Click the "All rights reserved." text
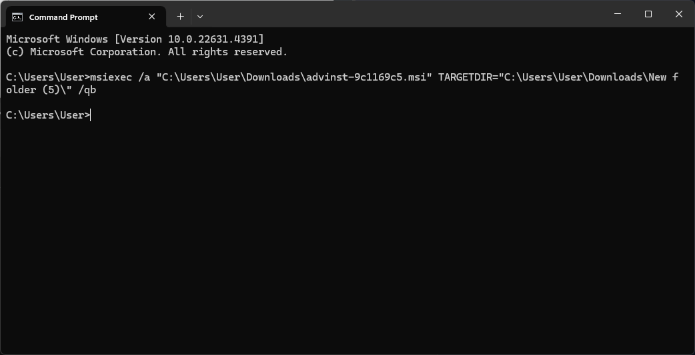The width and height of the screenshot is (695, 355). point(228,52)
